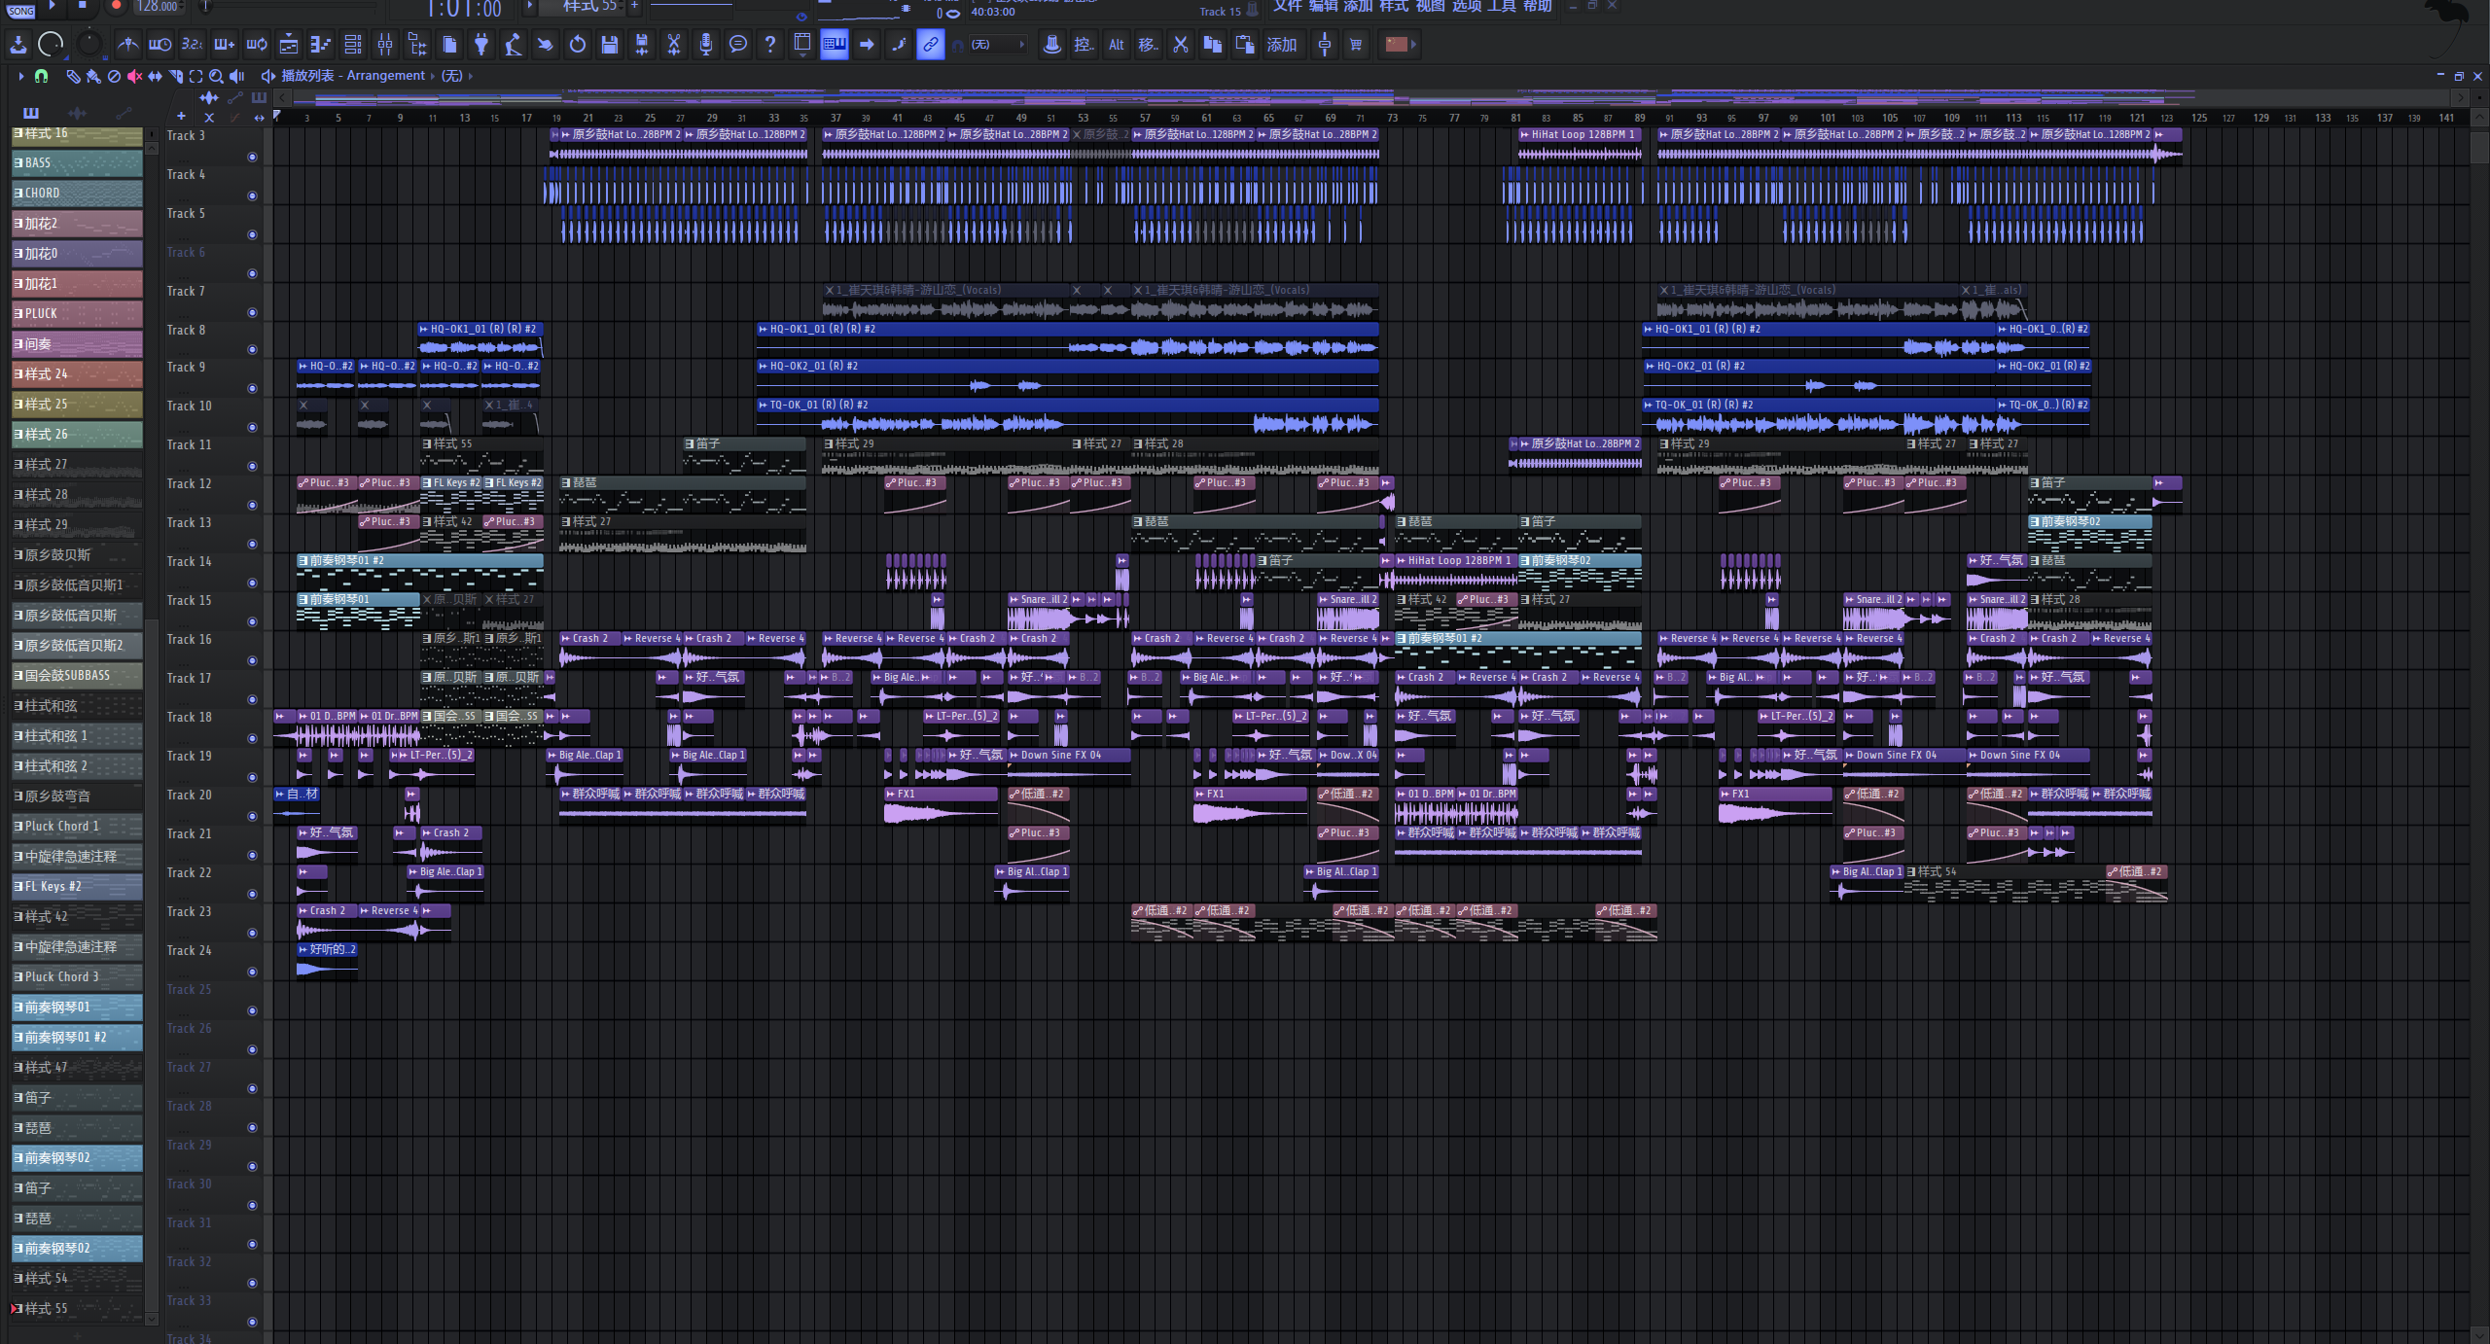This screenshot has width=2490, height=1344.
Task: Open the 文件 menu
Action: click(1287, 7)
